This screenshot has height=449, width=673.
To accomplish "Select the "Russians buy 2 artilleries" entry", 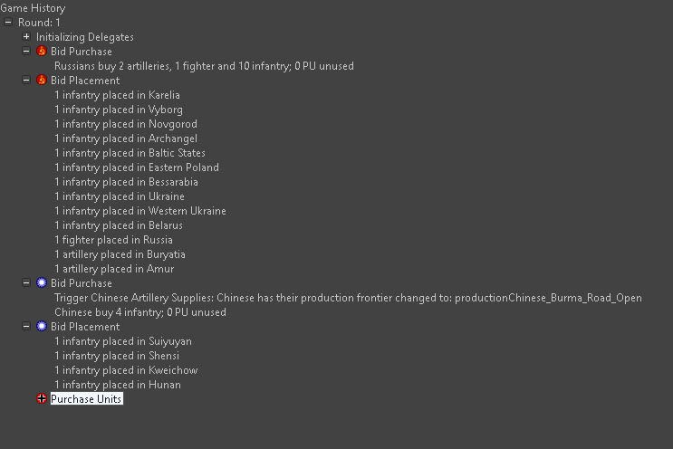I will (204, 66).
